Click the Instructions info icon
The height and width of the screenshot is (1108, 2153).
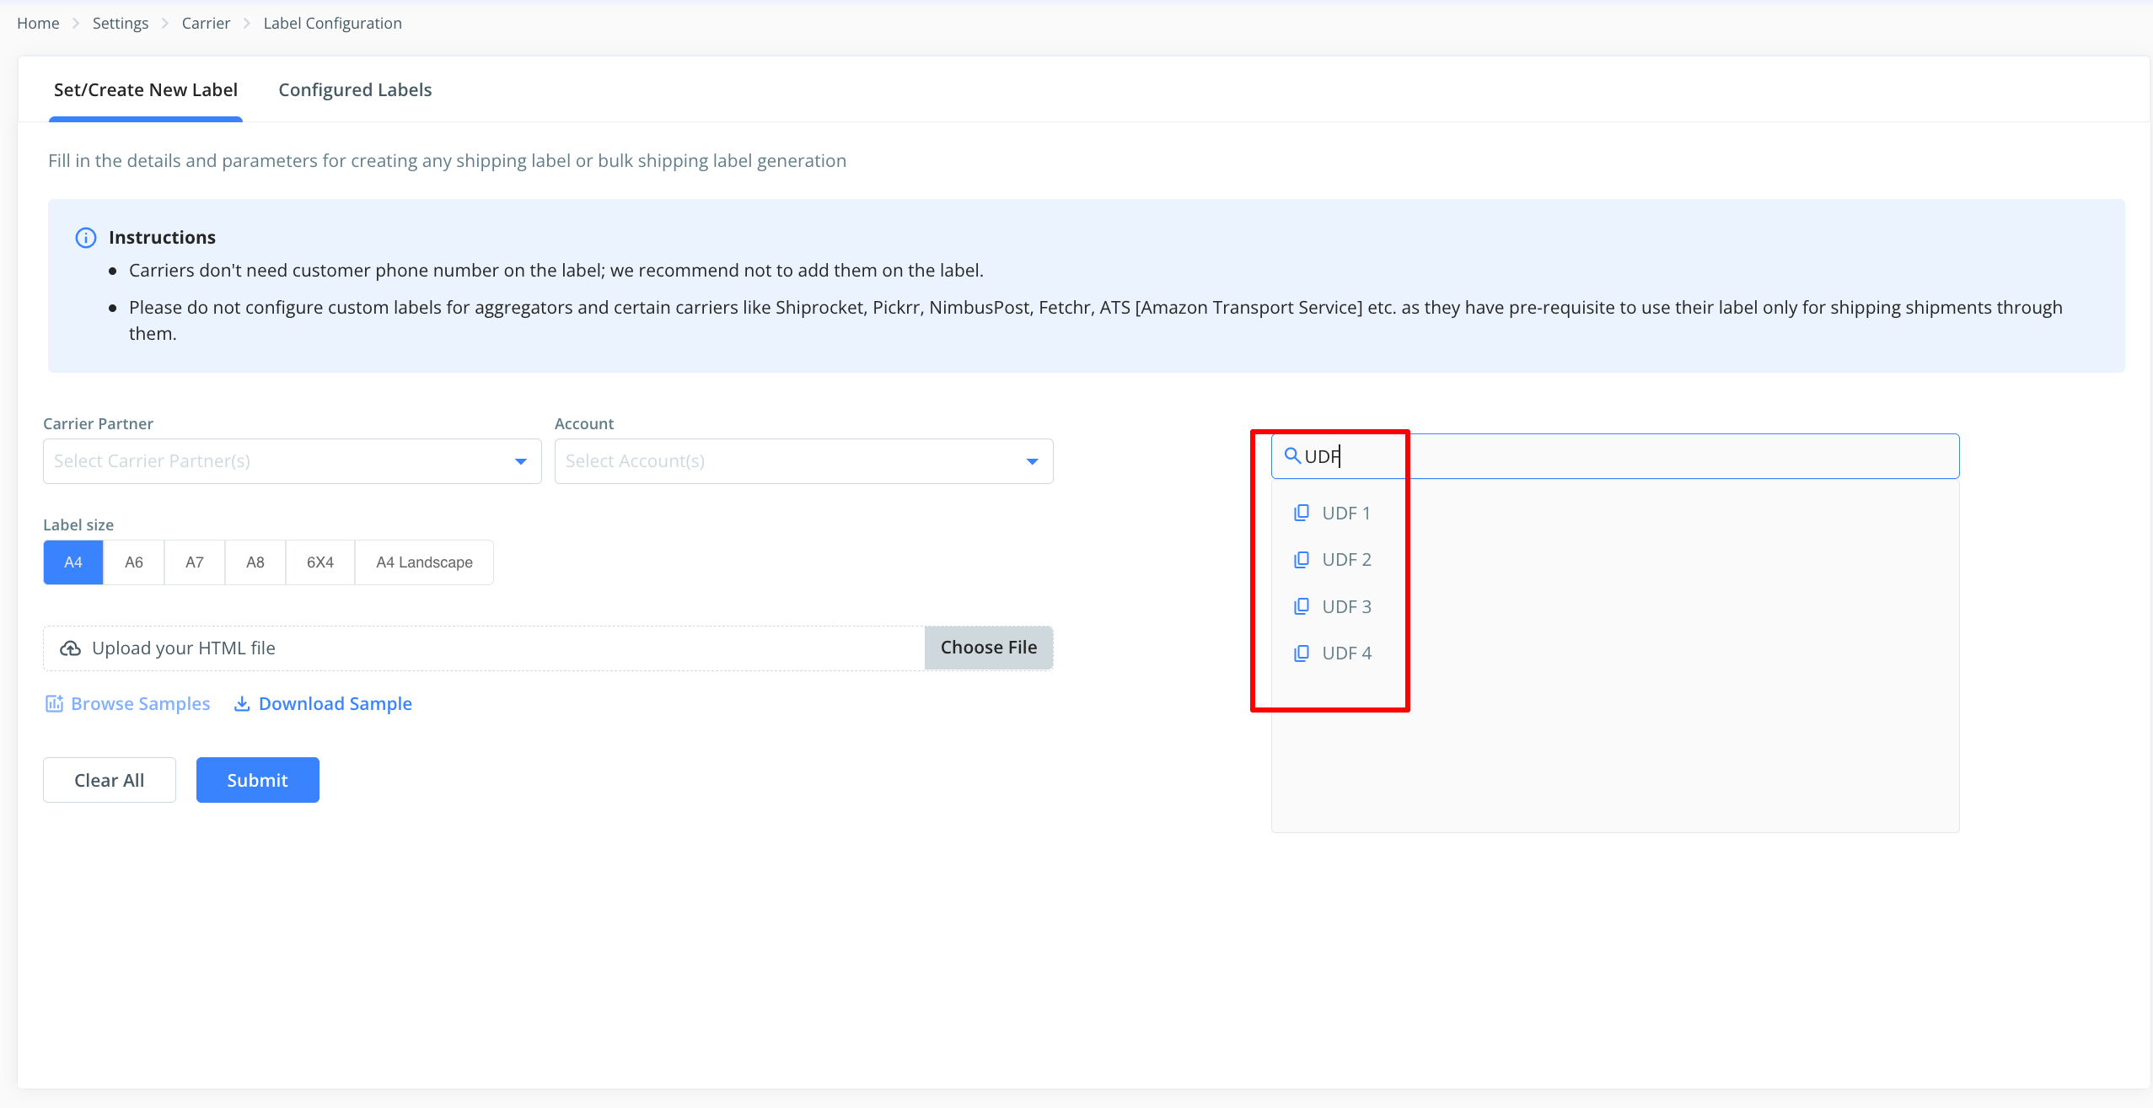(86, 238)
